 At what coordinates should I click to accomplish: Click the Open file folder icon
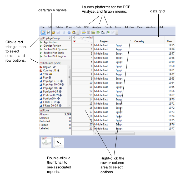click(x=53, y=32)
